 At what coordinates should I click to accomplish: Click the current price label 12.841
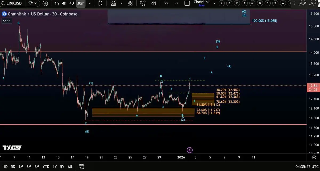pos(313,86)
